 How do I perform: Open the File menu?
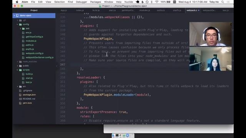pyautogui.click(x=33, y=2)
